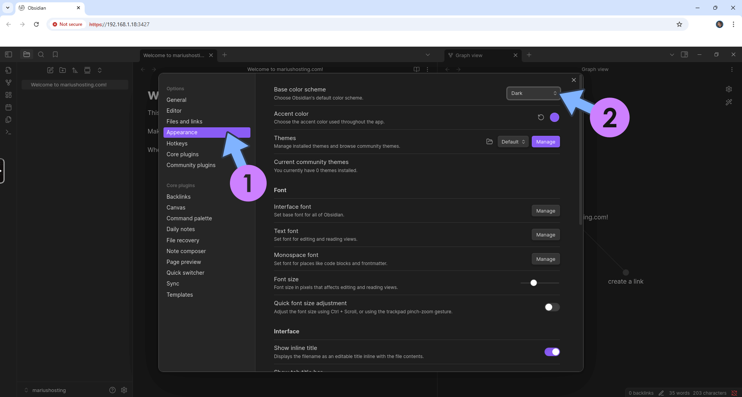Toggle the left sidebar collapse icon
Screen dimensions: 742x397
tap(9, 54)
